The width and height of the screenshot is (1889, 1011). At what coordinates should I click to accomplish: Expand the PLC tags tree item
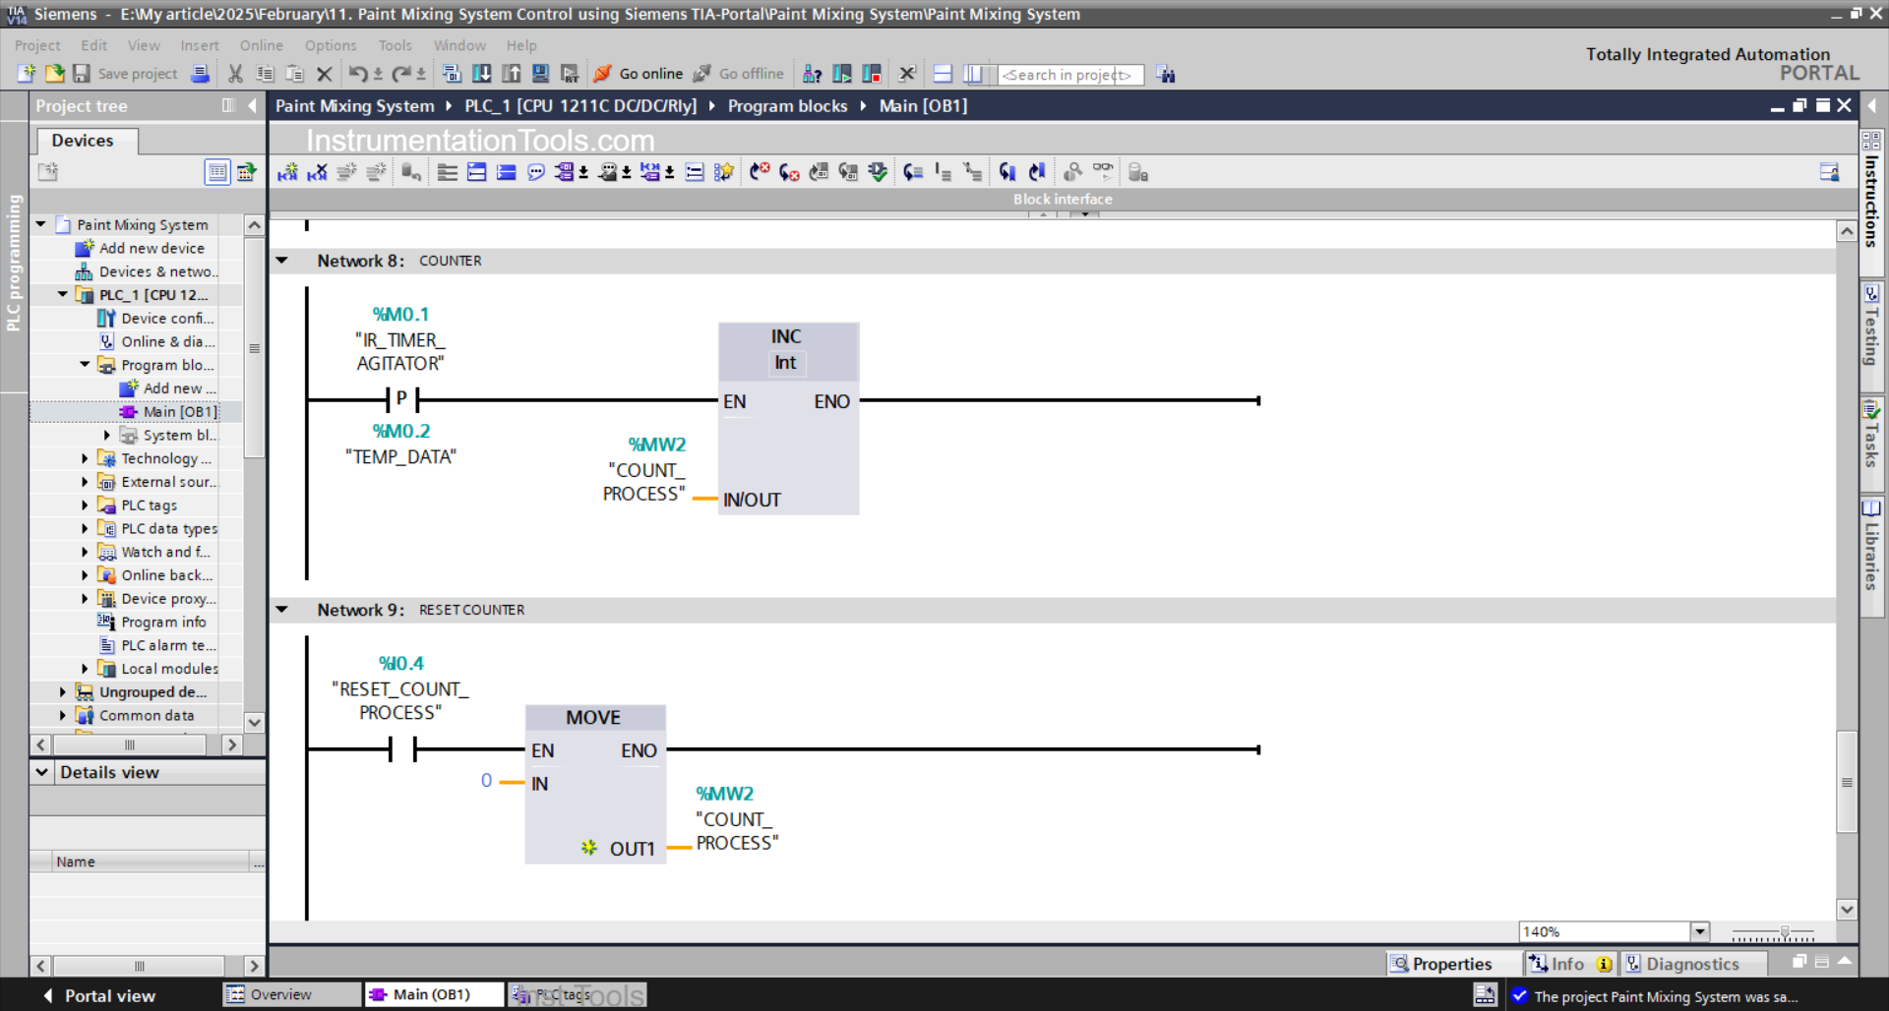(85, 505)
